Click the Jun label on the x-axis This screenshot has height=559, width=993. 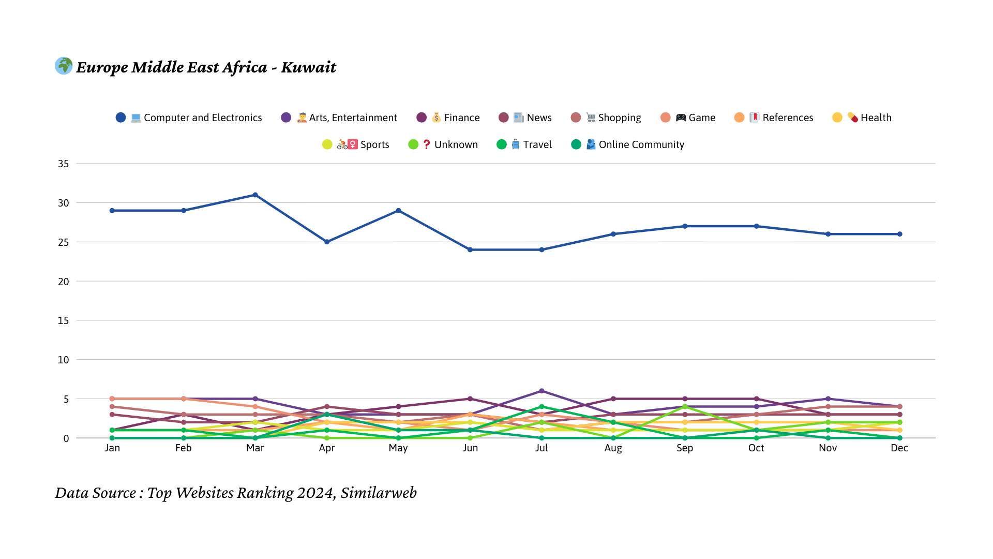(470, 448)
